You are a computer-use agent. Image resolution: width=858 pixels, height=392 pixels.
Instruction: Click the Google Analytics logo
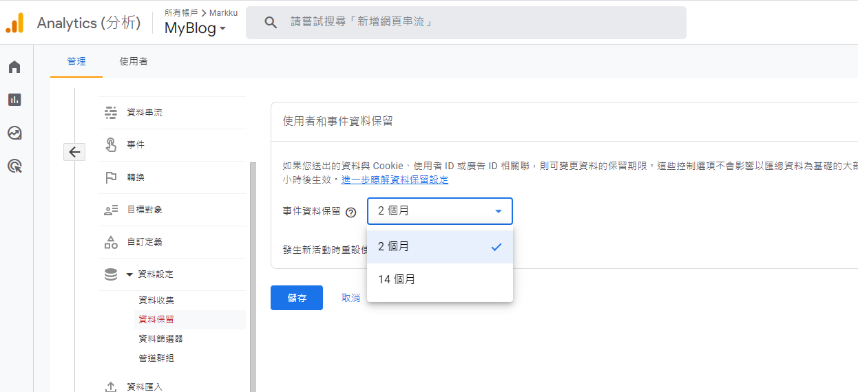coord(14,23)
